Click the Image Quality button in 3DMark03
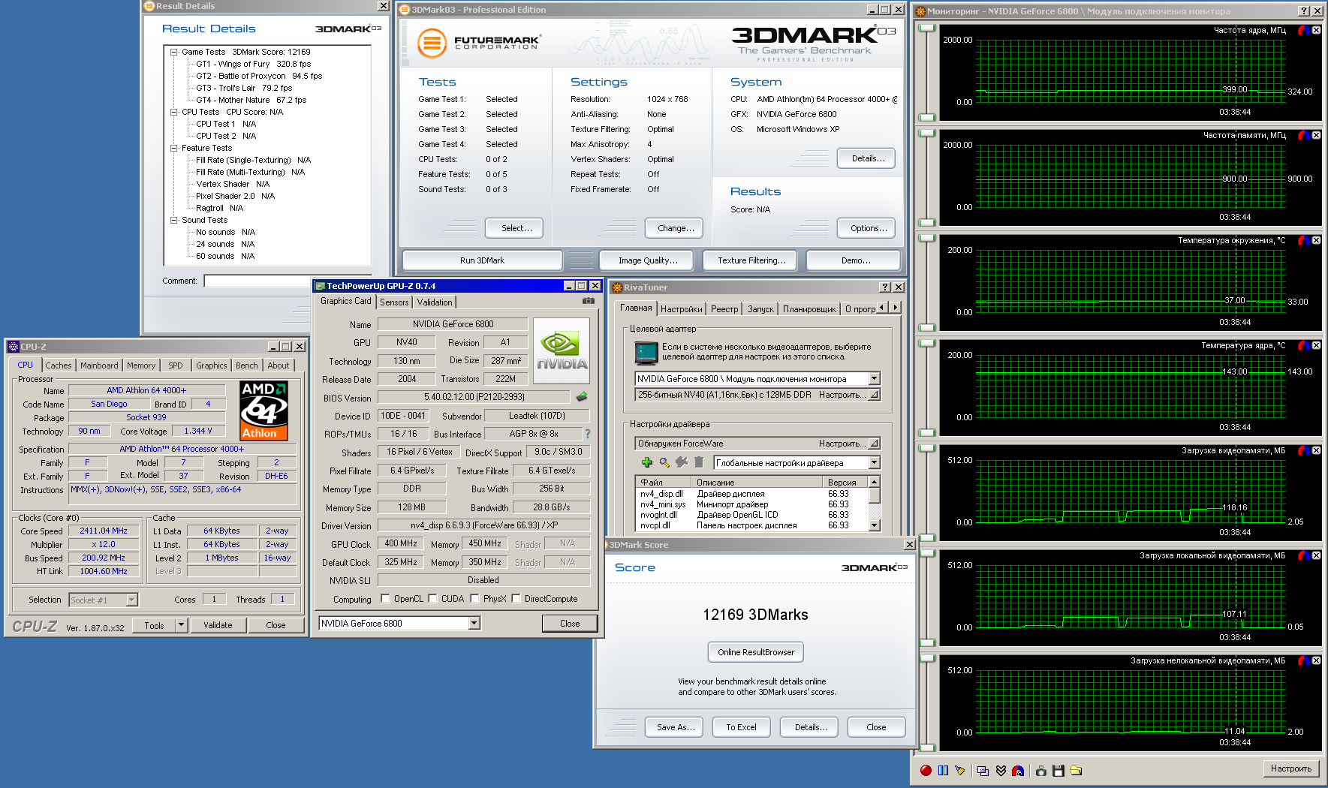Viewport: 1328px width, 788px height. [648, 260]
